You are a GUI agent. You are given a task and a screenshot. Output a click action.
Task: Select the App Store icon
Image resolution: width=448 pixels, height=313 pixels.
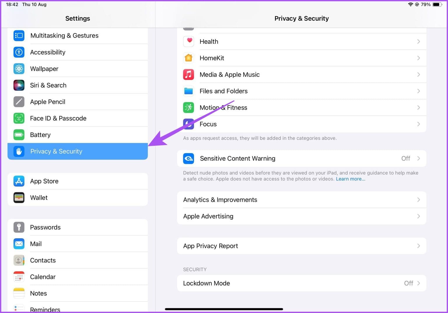(19, 181)
